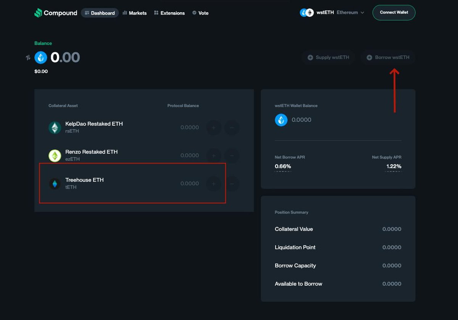
Task: Click the minus button for ezETH
Action: point(232,155)
